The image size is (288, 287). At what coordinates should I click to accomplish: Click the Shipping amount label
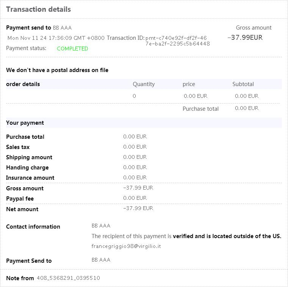pos(29,157)
